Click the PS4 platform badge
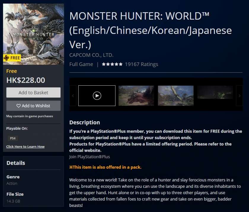The image size is (249, 212). (13, 138)
